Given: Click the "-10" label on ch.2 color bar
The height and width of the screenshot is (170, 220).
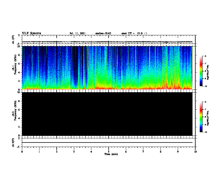Looking at the screenshot, I should click(x=205, y=132).
